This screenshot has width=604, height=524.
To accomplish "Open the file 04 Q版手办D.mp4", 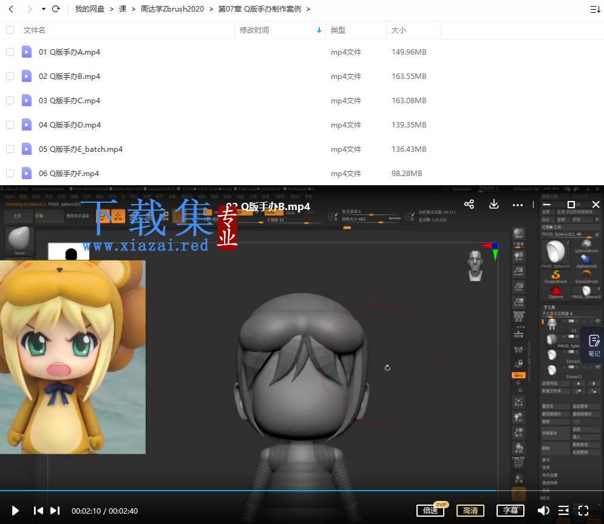I will (70, 125).
